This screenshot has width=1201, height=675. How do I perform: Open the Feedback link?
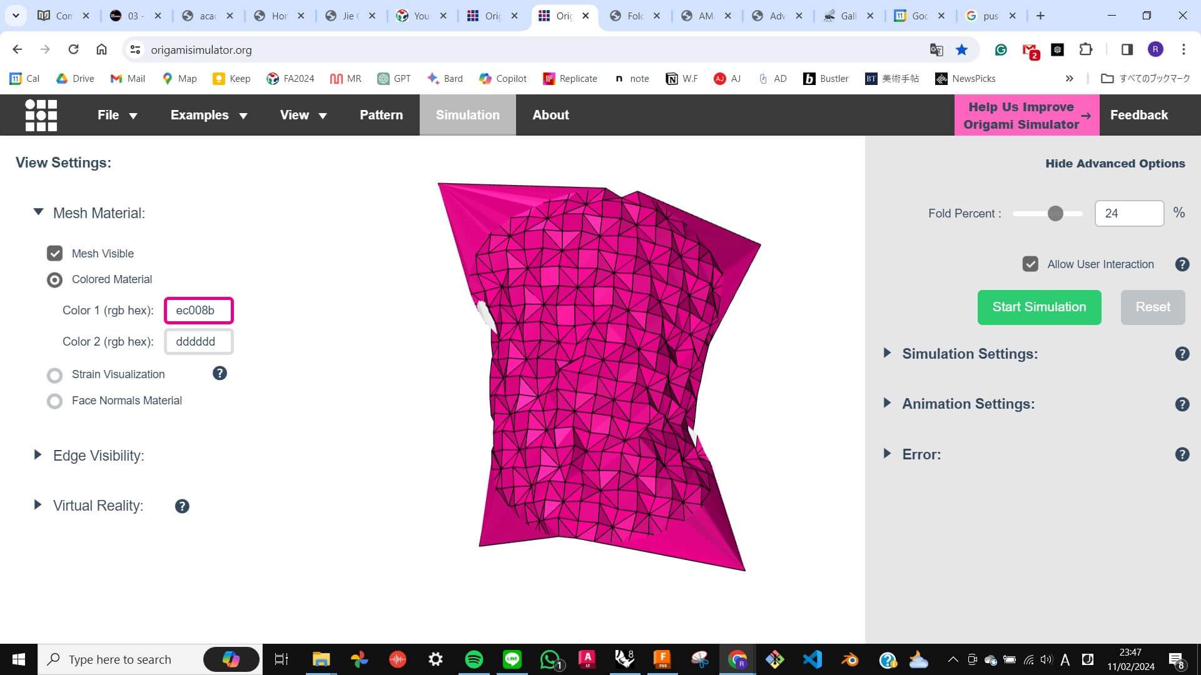pos(1138,115)
